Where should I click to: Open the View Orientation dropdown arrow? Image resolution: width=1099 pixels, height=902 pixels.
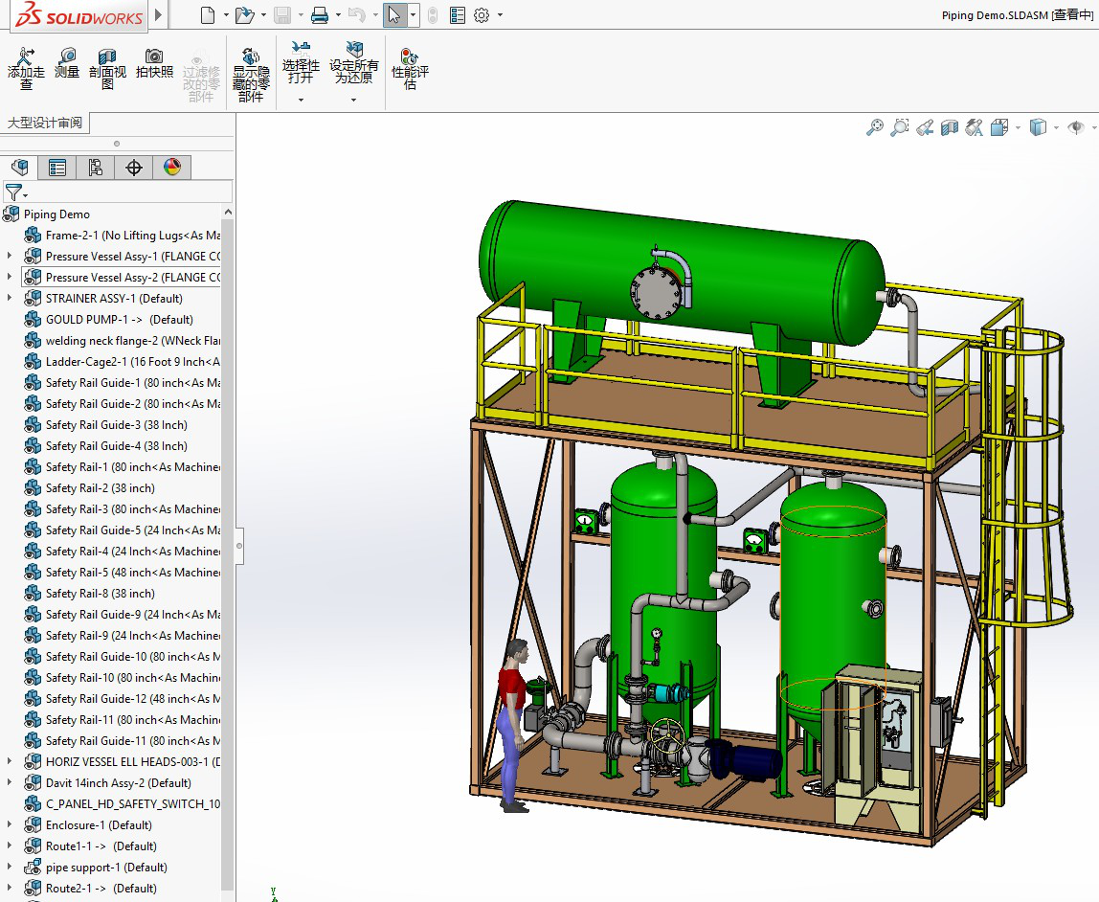click(x=1018, y=127)
